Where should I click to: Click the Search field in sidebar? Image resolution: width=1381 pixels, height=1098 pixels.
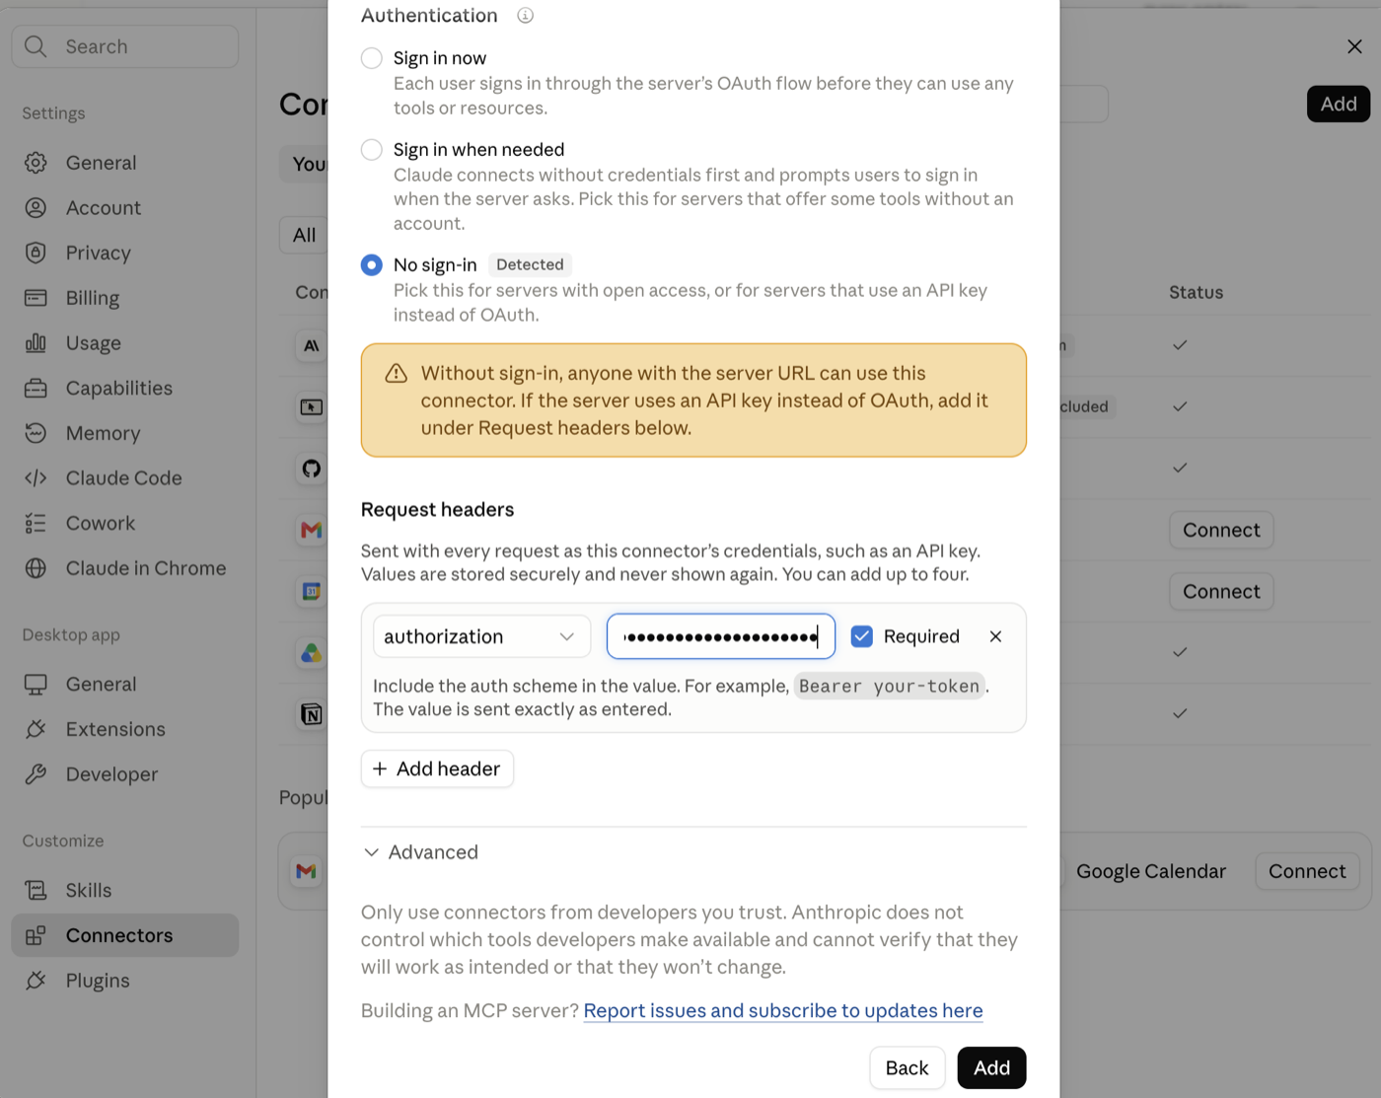pyautogui.click(x=125, y=46)
